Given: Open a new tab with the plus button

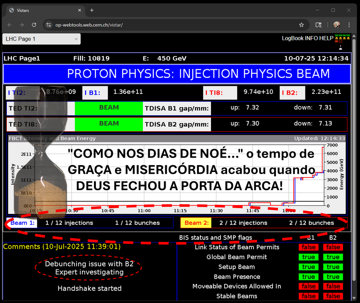Looking at the screenshot, I should (92, 10).
